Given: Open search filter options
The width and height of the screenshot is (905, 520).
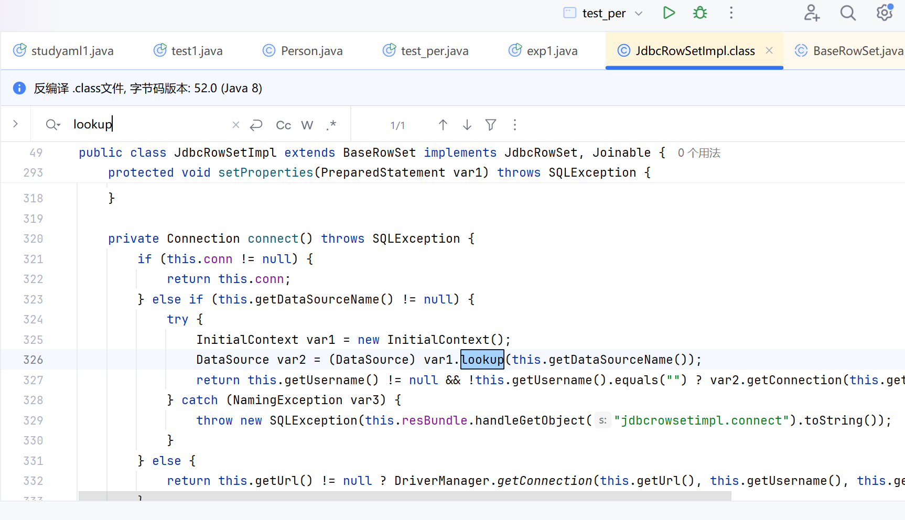Looking at the screenshot, I should 491,125.
